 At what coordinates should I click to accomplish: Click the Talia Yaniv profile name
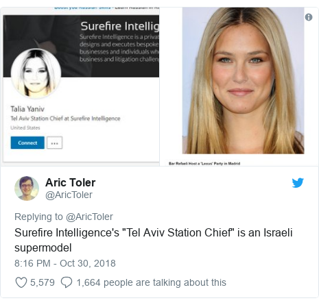coord(27,109)
